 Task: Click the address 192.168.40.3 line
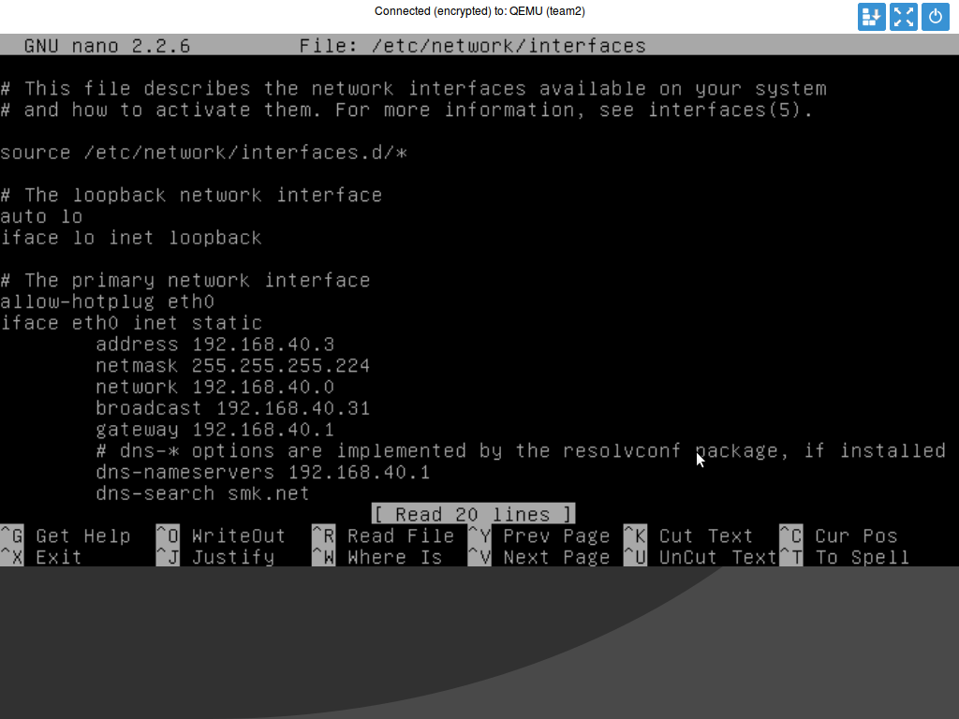point(215,344)
